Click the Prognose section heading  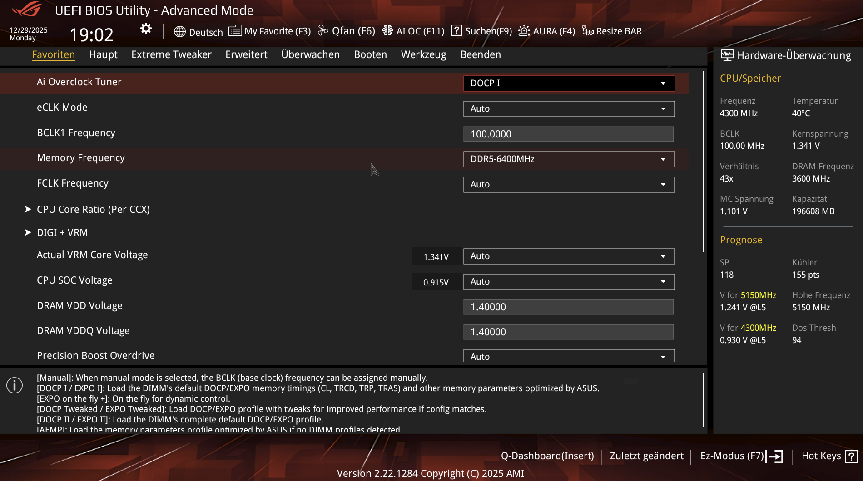click(x=741, y=240)
